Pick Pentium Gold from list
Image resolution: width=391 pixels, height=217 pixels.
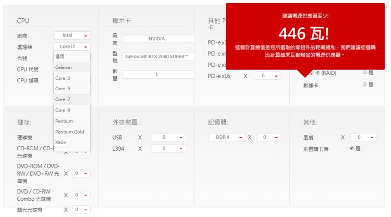[72, 131]
